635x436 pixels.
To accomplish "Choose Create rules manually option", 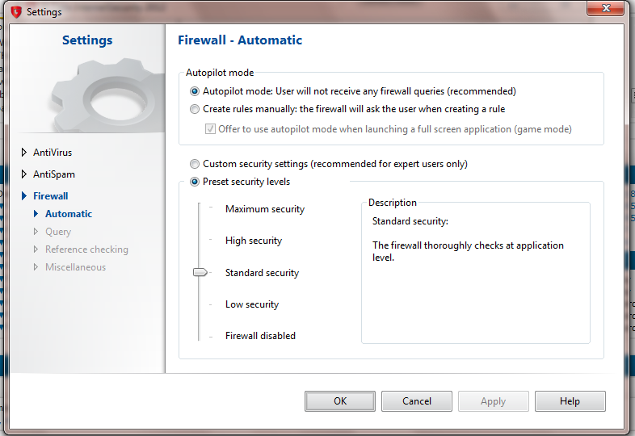I will pyautogui.click(x=195, y=109).
